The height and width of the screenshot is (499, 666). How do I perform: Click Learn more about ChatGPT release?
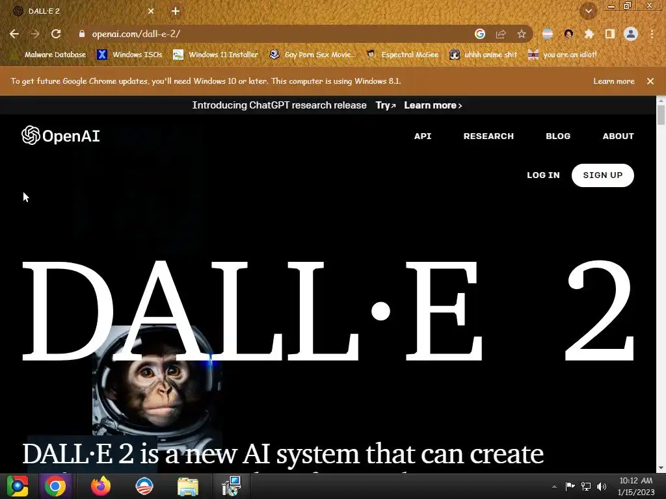(433, 105)
